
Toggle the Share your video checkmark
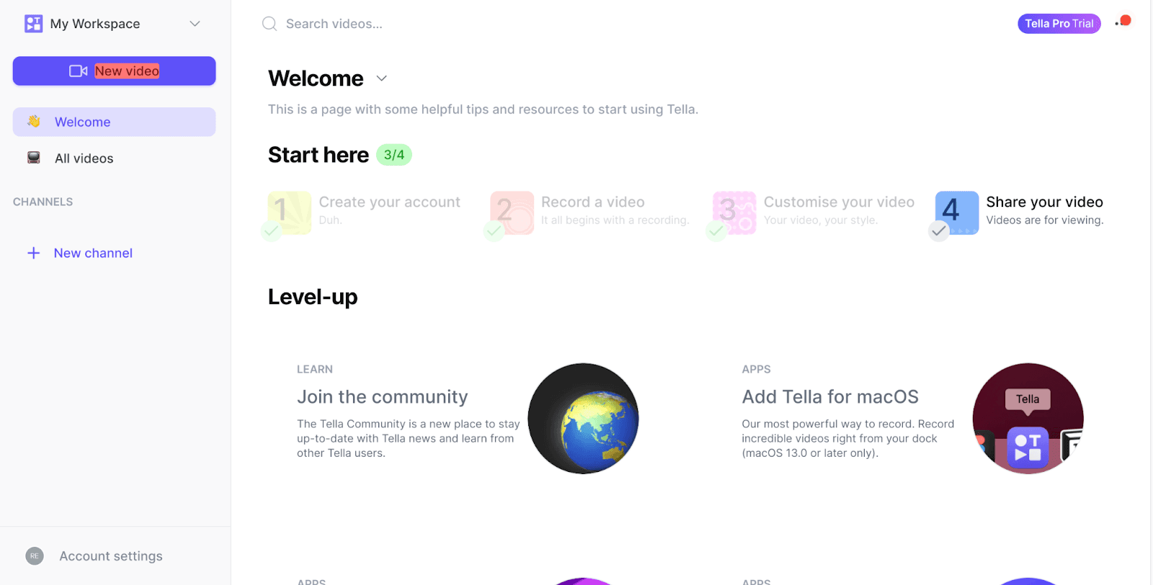(x=938, y=231)
